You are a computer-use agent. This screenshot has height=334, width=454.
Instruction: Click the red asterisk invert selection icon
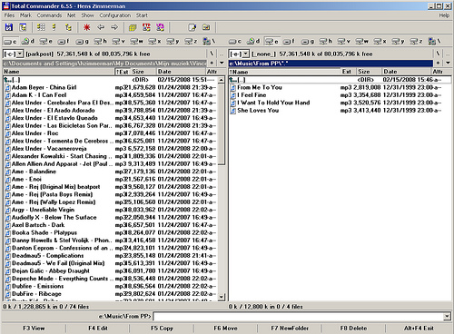[x=86, y=27]
